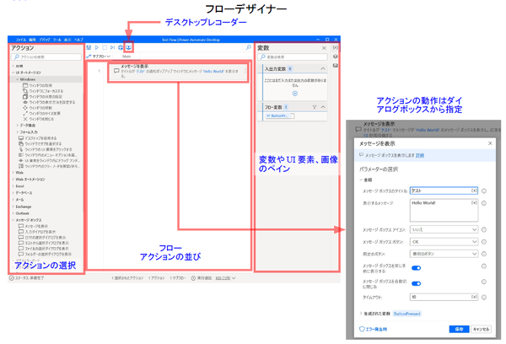Open the メッセージ ボックス ボタン dropdown showing OK
This screenshot has width=506, height=344.
444,242
